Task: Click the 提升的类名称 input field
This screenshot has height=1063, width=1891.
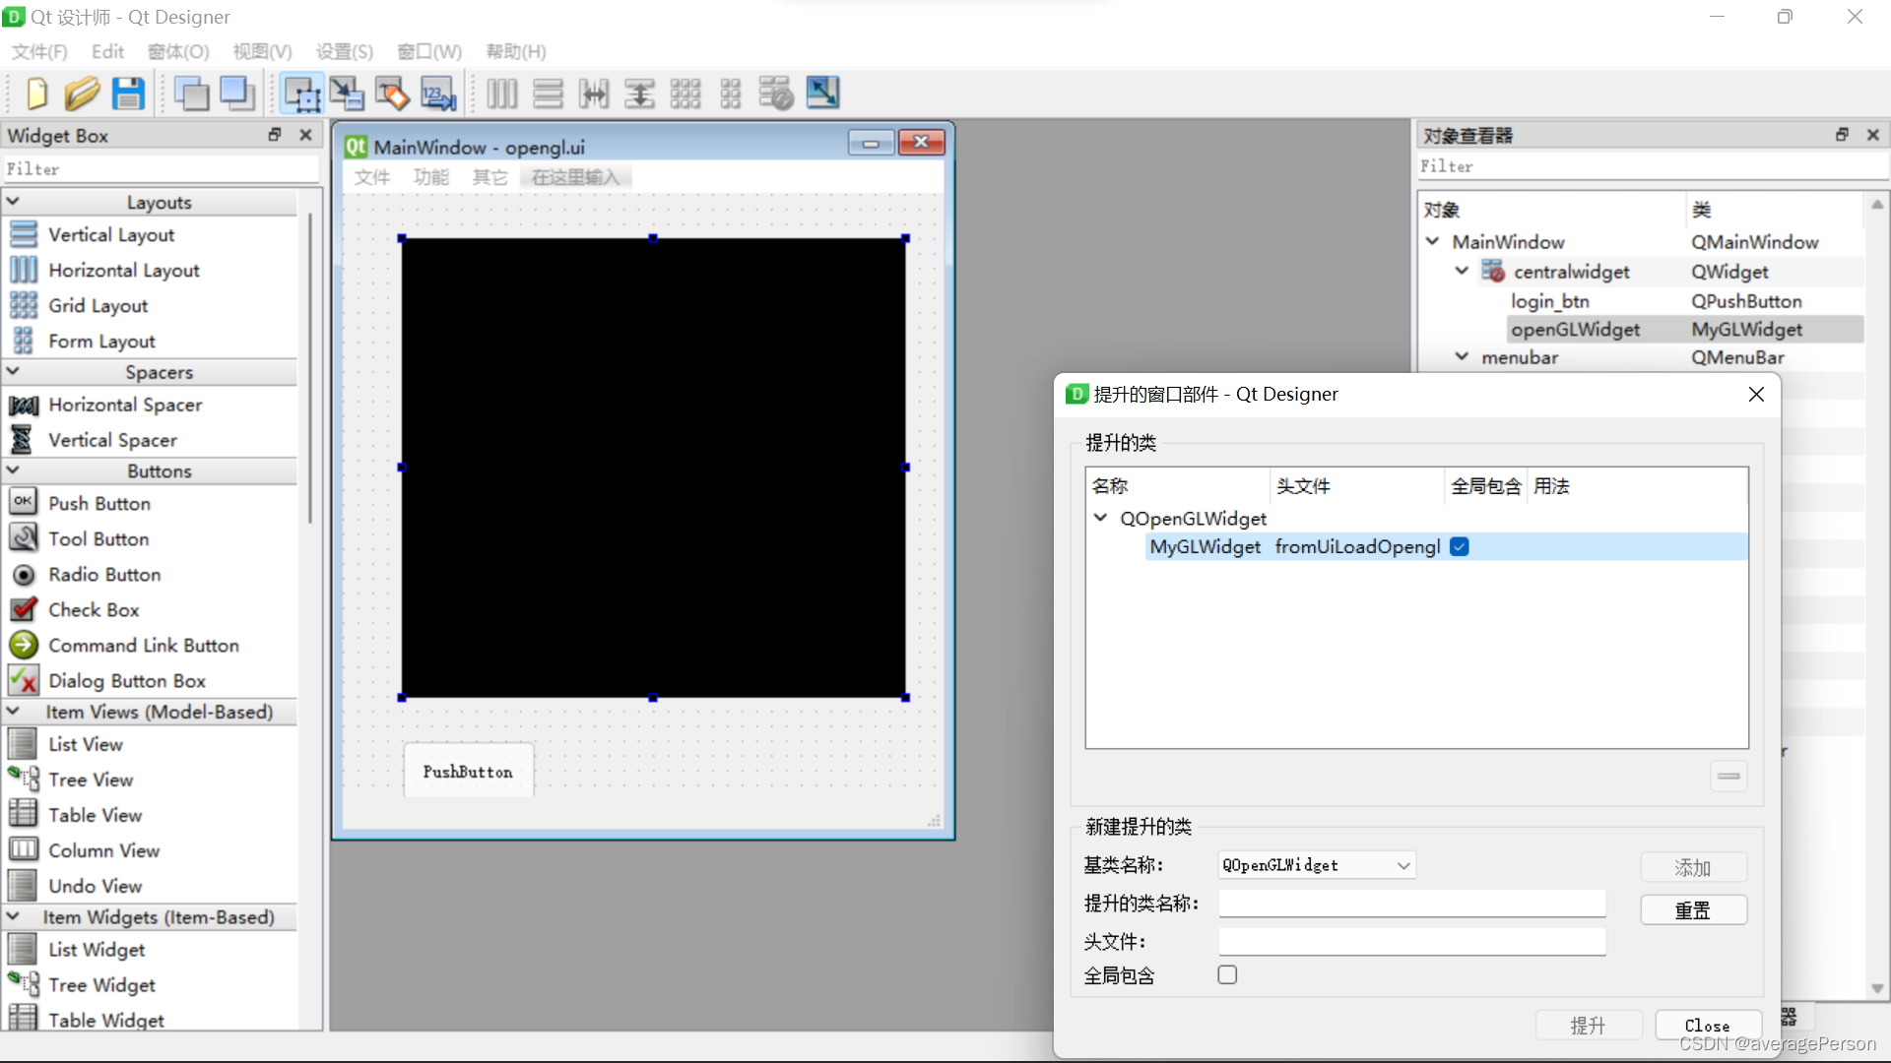Action: (x=1411, y=904)
